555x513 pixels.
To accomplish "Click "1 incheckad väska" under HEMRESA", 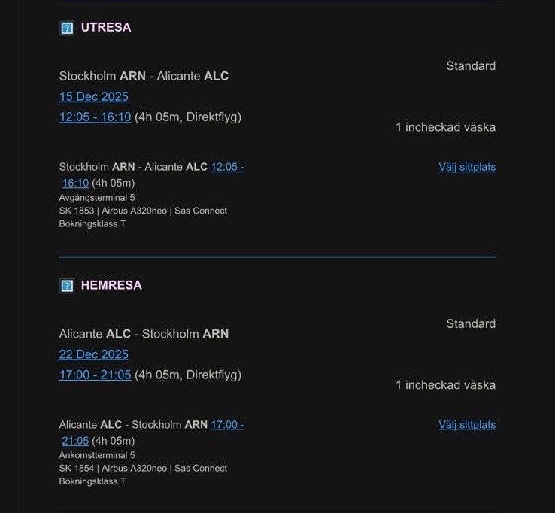I will click(x=445, y=385).
